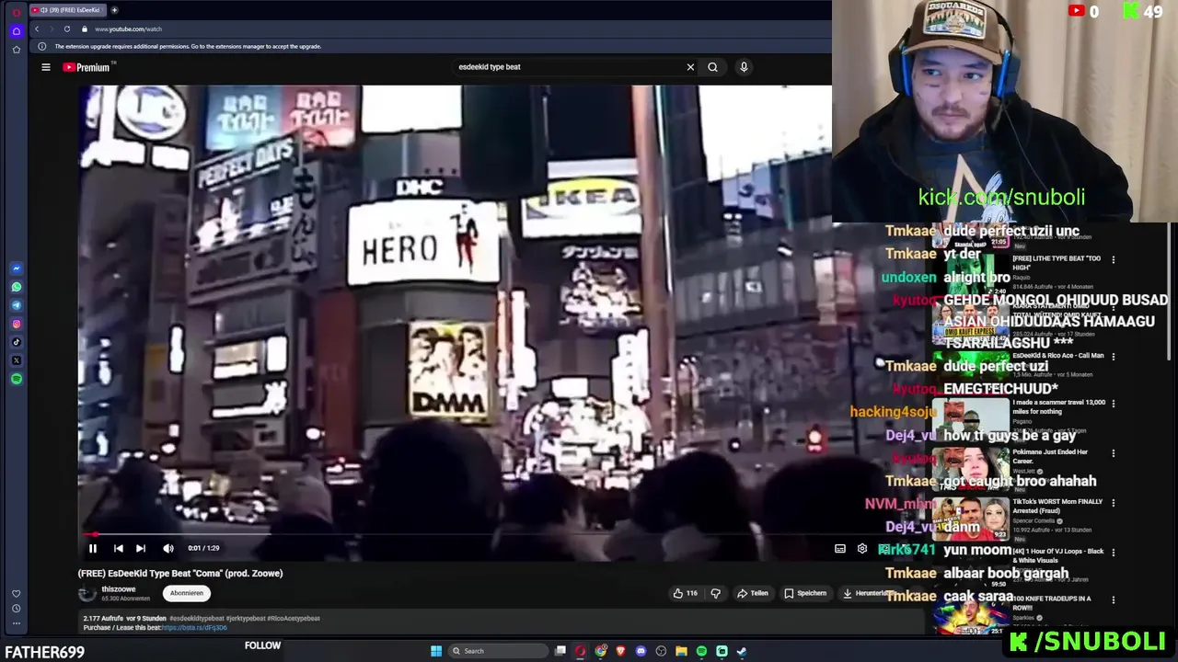Clear the YouTube search query
Viewport: 1178px width, 662px height.
(x=690, y=67)
